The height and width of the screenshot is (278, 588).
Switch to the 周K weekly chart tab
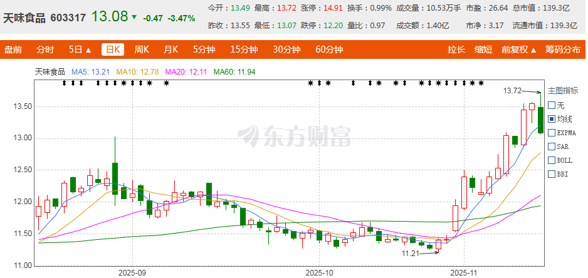142,50
